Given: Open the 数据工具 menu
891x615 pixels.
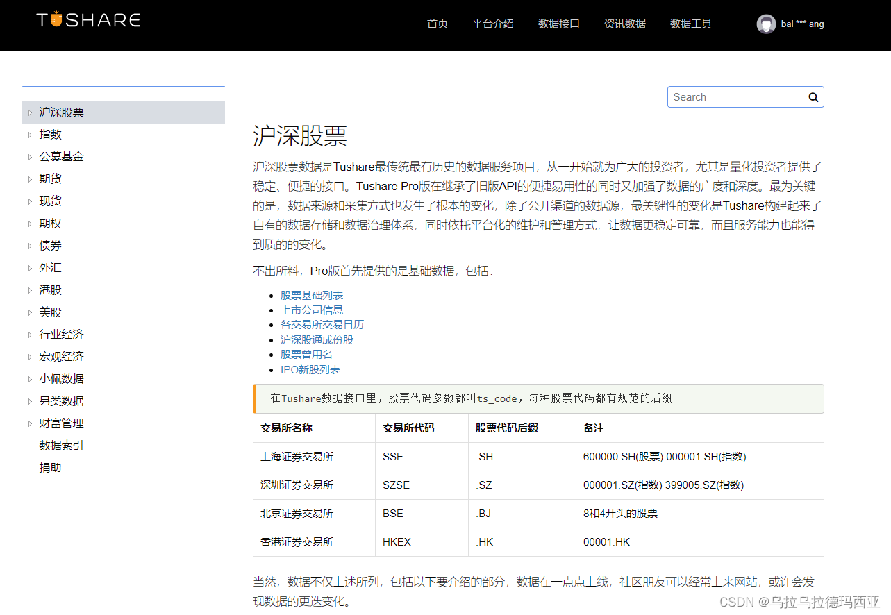Looking at the screenshot, I should click(x=690, y=23).
